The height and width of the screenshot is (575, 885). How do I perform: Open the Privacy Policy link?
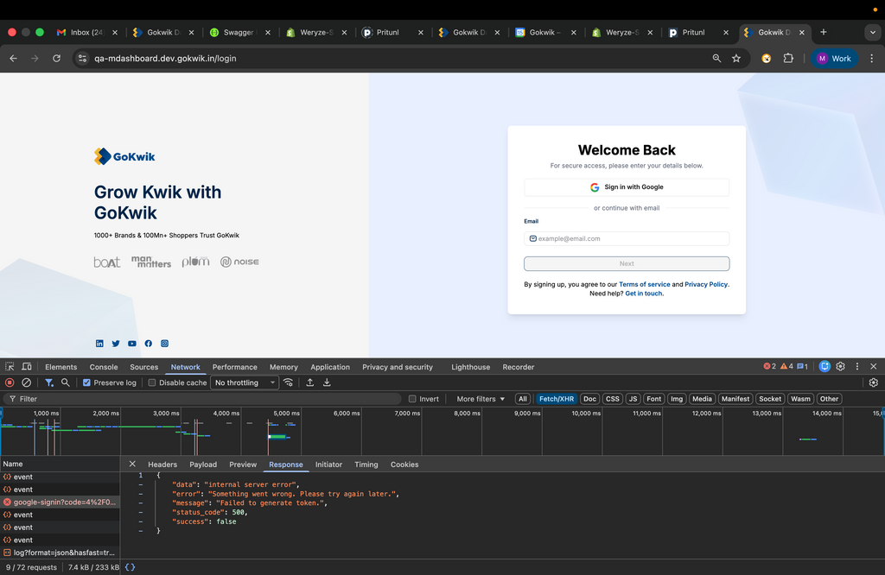(x=706, y=284)
